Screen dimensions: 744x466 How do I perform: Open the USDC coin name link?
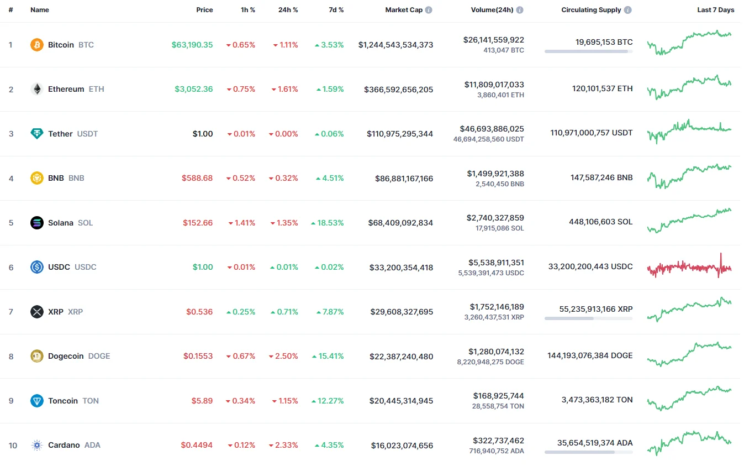tap(59, 267)
